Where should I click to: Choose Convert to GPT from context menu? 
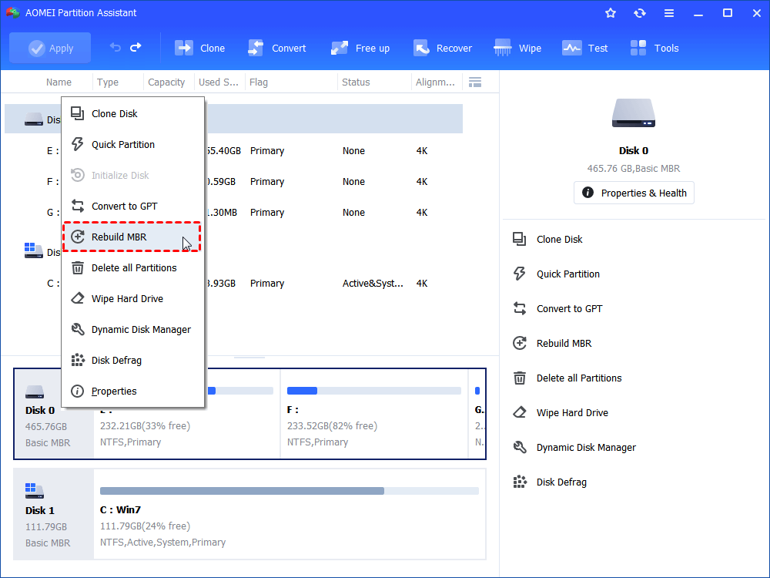tap(132, 206)
